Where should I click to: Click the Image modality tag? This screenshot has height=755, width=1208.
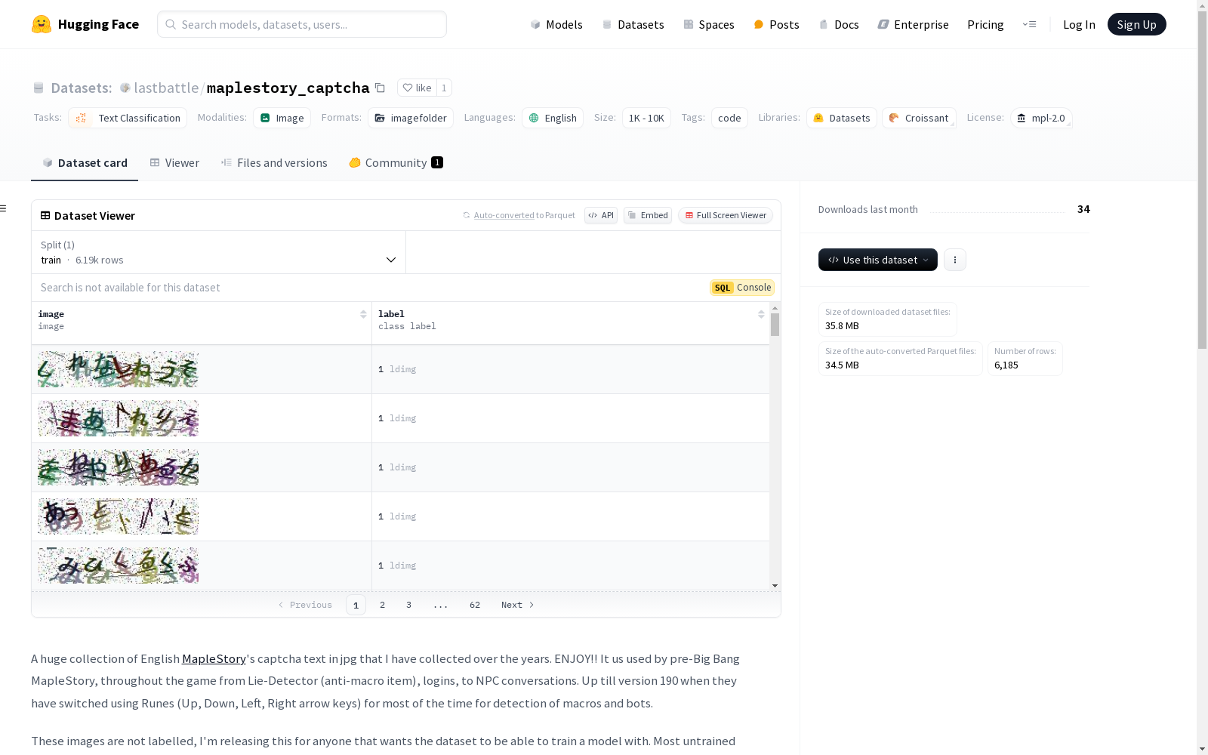point(282,118)
